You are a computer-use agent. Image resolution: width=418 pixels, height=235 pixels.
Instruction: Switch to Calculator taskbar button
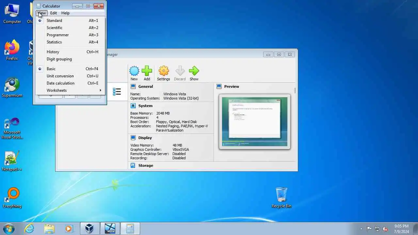coord(130,229)
